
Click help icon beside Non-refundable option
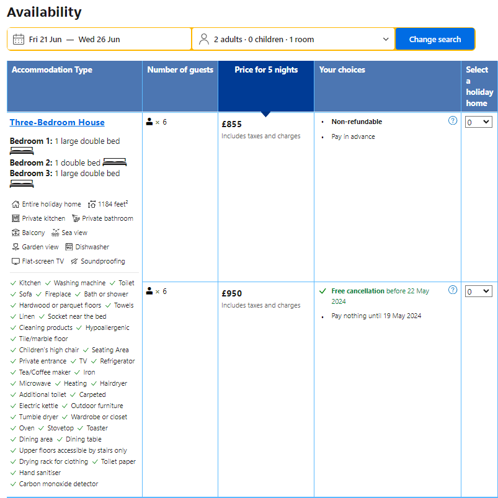pos(453,121)
